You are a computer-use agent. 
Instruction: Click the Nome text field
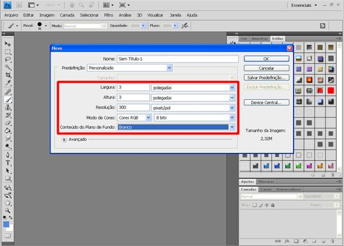(x=178, y=59)
